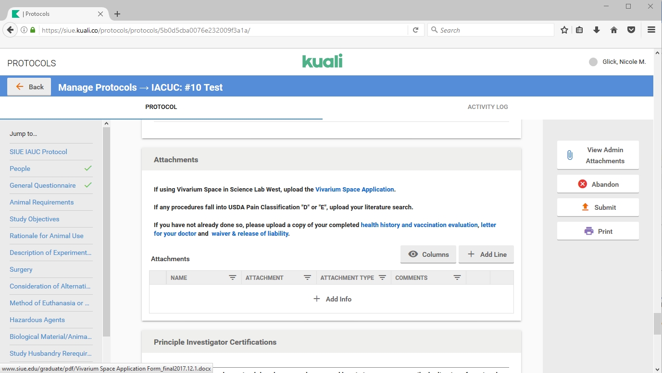The image size is (662, 373).
Task: Click the Add Line button
Action: pyautogui.click(x=486, y=254)
